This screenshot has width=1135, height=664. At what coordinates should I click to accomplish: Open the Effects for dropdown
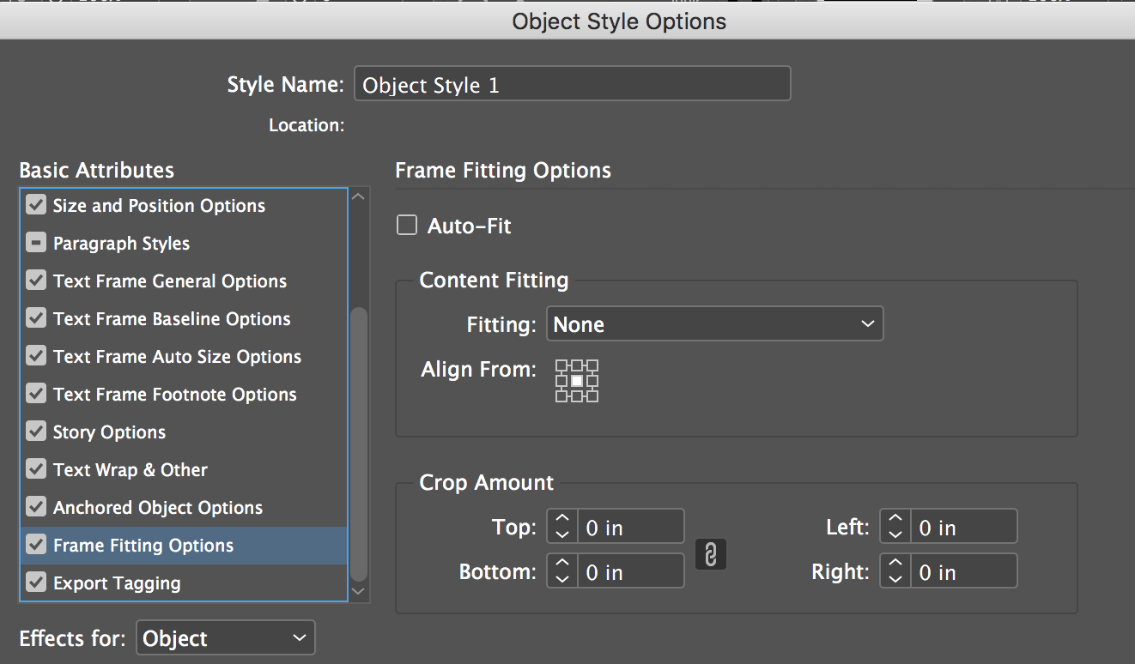[226, 638]
